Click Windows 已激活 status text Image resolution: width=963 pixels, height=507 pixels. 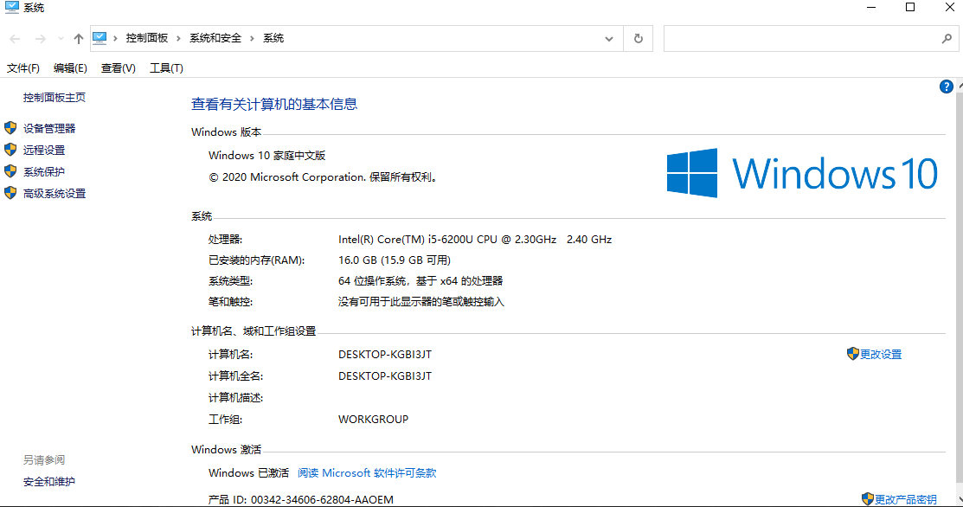point(248,472)
